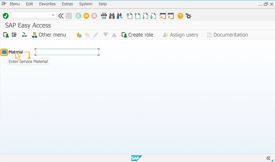Click the green Back button icon
275x162 pixels.
click(x=78, y=16)
